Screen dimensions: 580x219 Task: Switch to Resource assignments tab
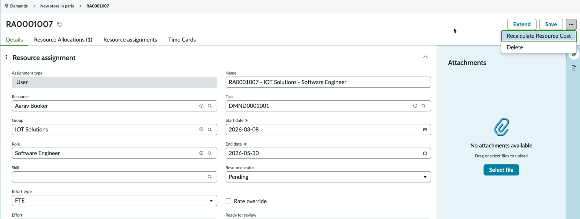(130, 40)
